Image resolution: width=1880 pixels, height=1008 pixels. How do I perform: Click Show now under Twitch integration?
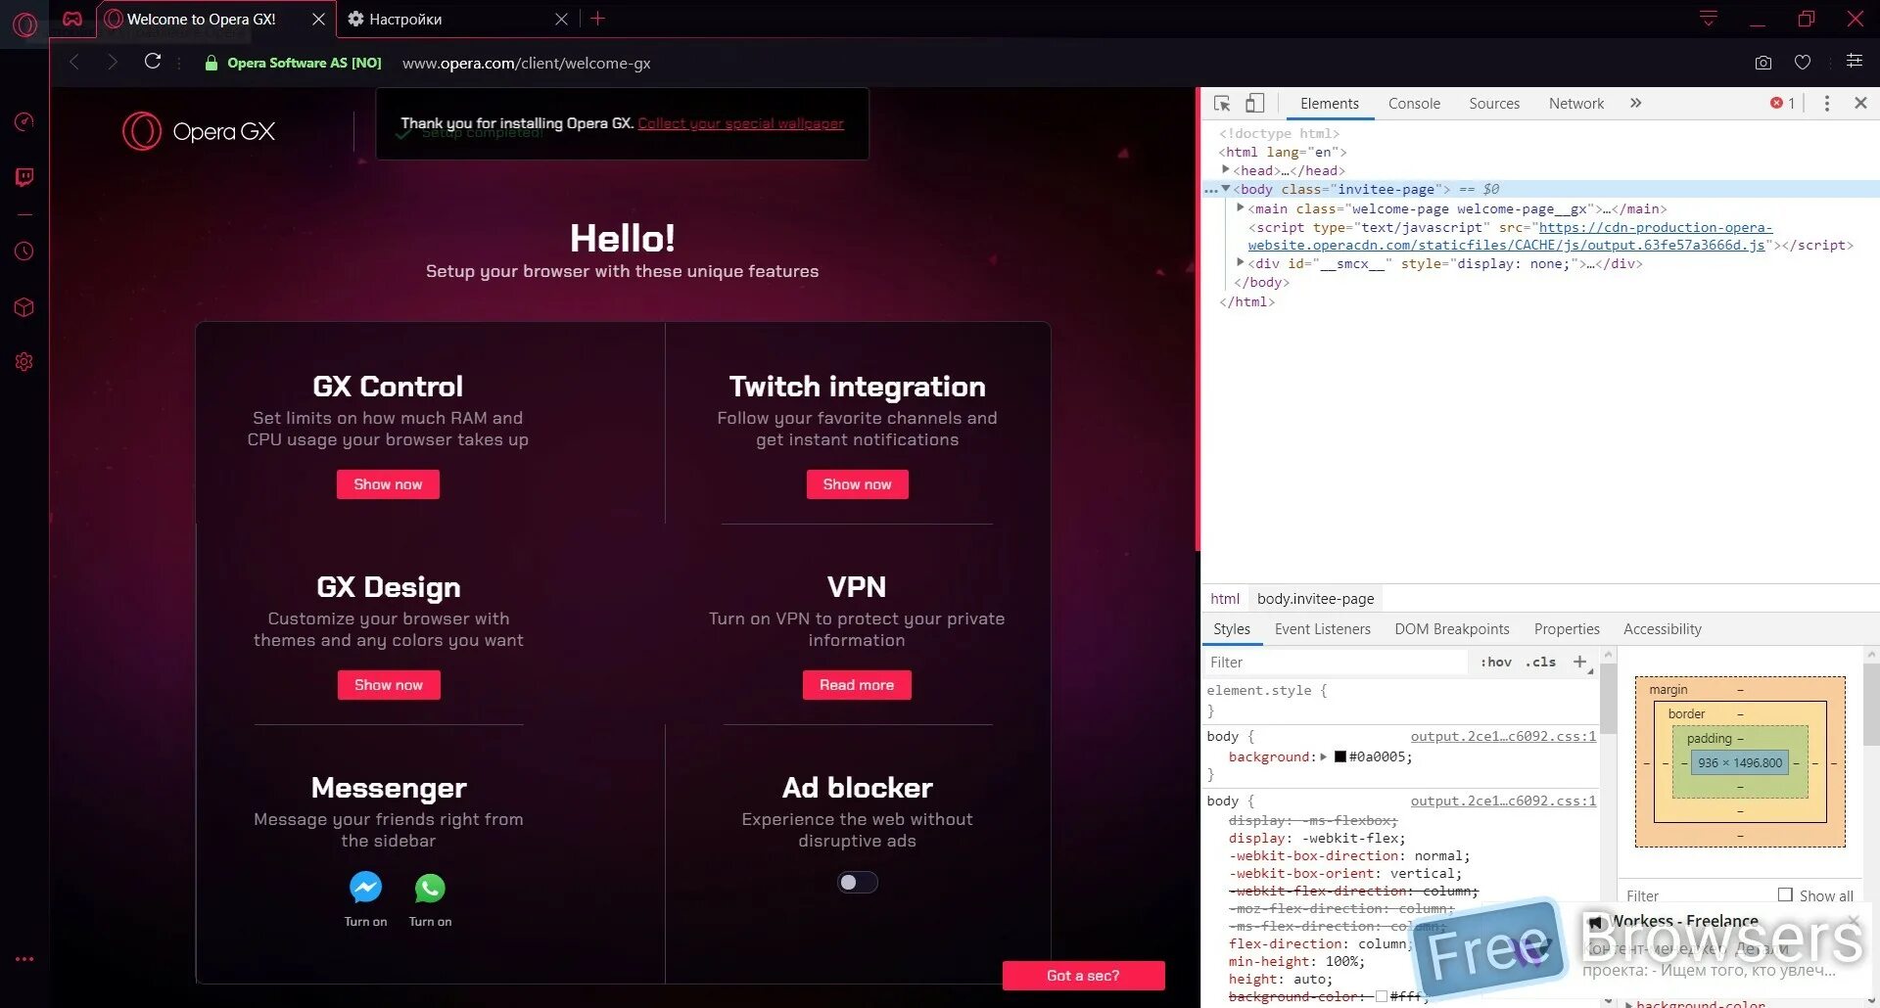pos(857,484)
